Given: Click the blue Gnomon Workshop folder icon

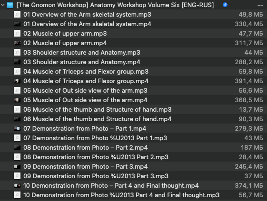Looking at the screenshot, I should pos(10,5).
